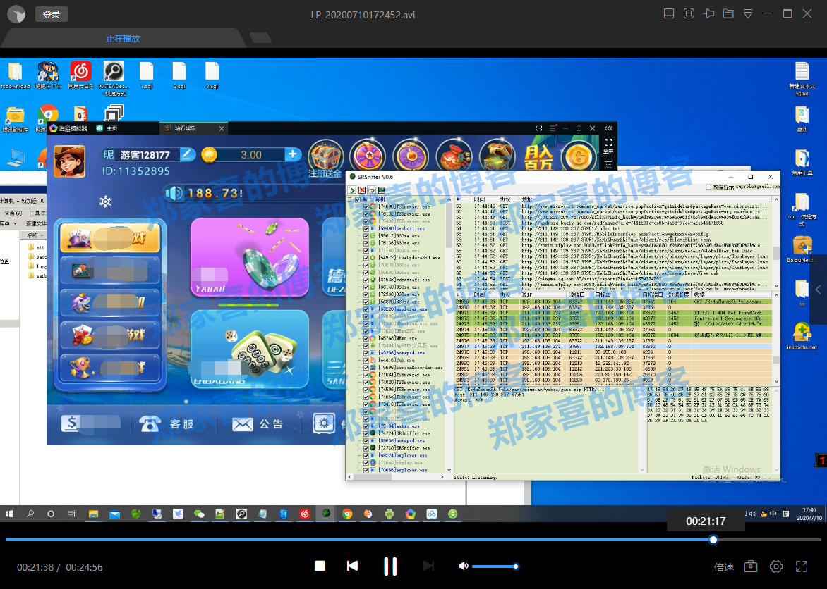
Task: Click the small blank tab beside 正在播放
Action: point(260,38)
